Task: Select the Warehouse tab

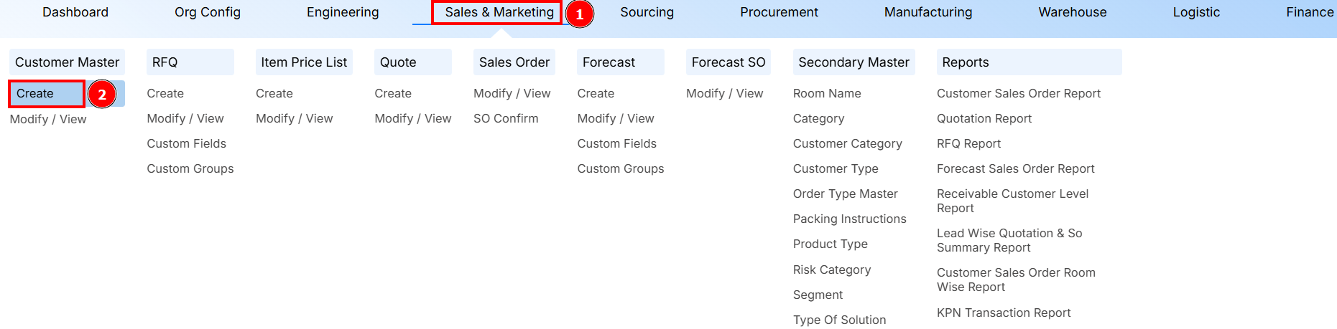Action: [x=1072, y=12]
